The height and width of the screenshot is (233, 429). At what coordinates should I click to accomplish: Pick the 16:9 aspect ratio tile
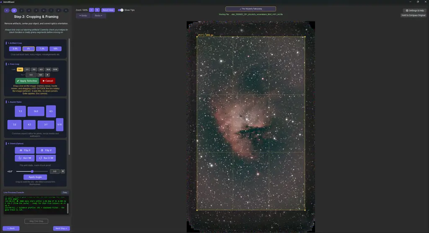(x=36, y=111)
